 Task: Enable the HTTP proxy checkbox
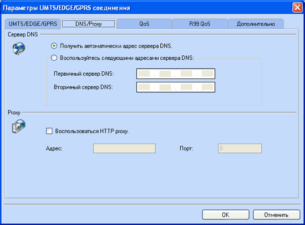(49, 131)
